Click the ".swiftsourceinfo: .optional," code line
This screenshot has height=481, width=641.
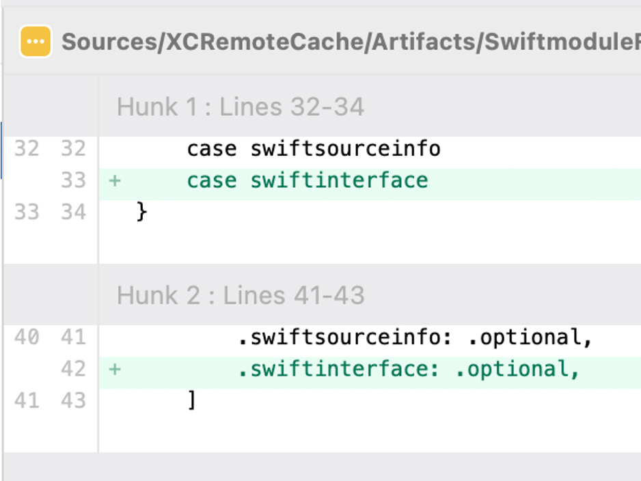pos(415,338)
